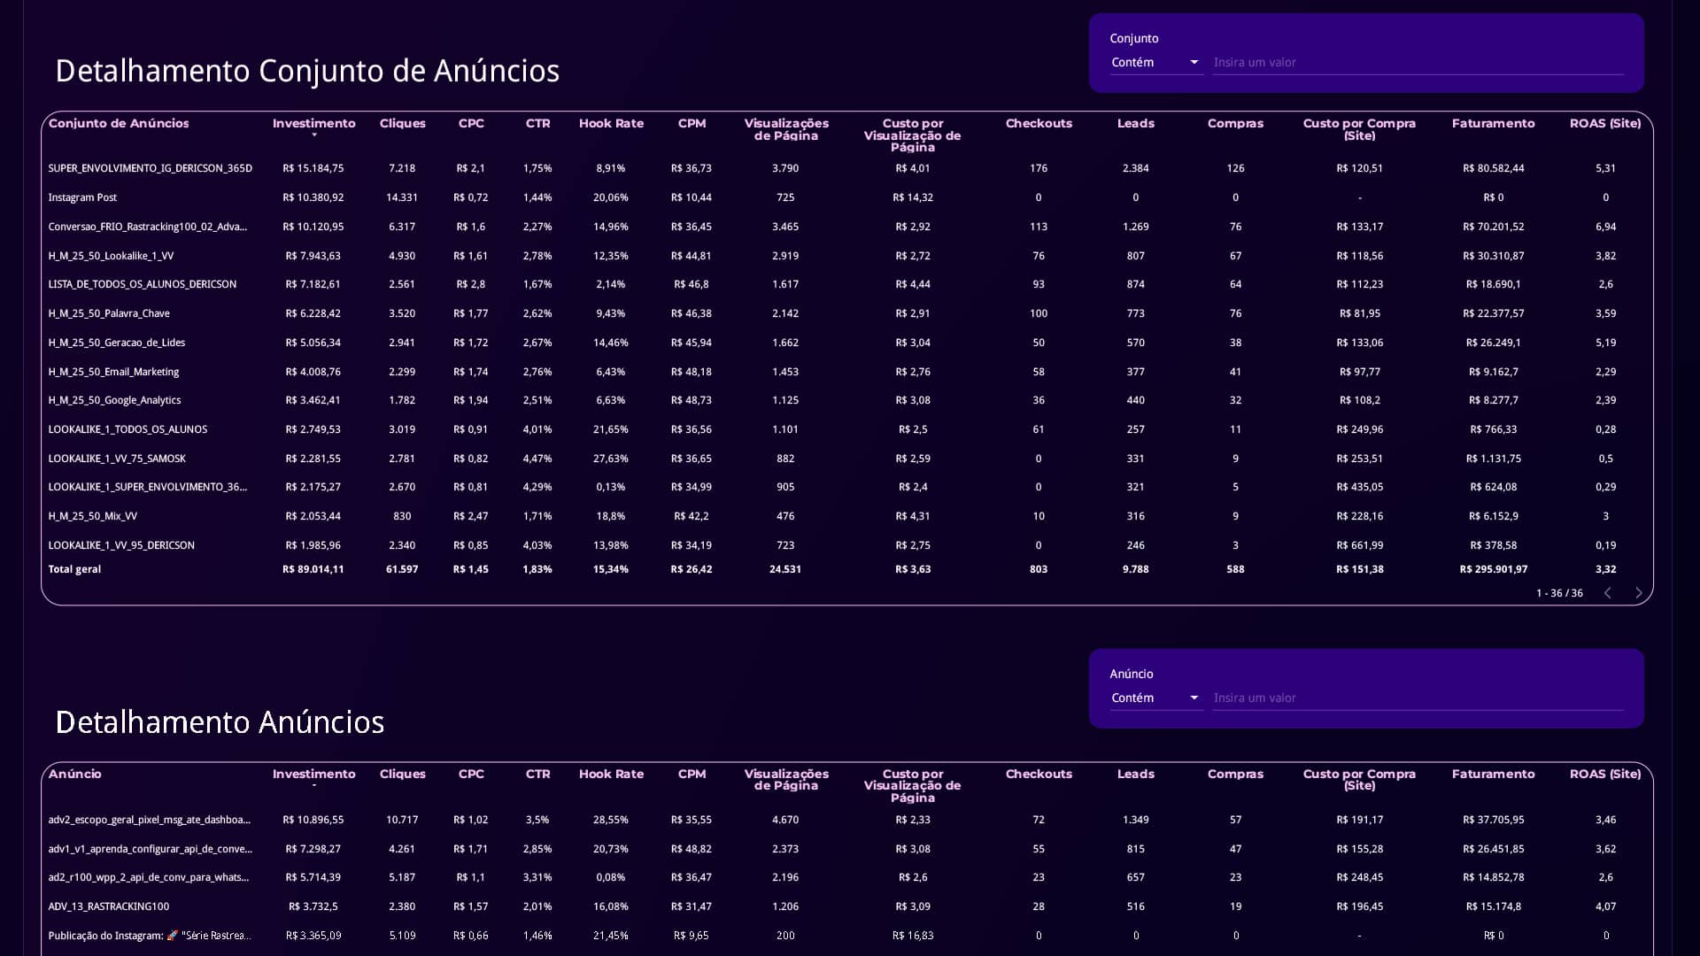Select SUPER_ENVOLVIMENTO_IG_DERICSON_365D row

pos(846,168)
